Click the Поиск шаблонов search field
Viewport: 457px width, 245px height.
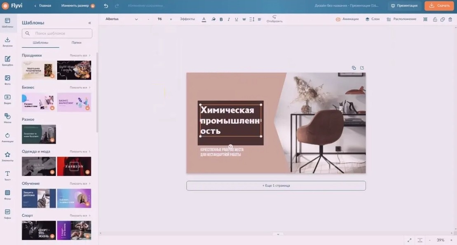tap(57, 33)
